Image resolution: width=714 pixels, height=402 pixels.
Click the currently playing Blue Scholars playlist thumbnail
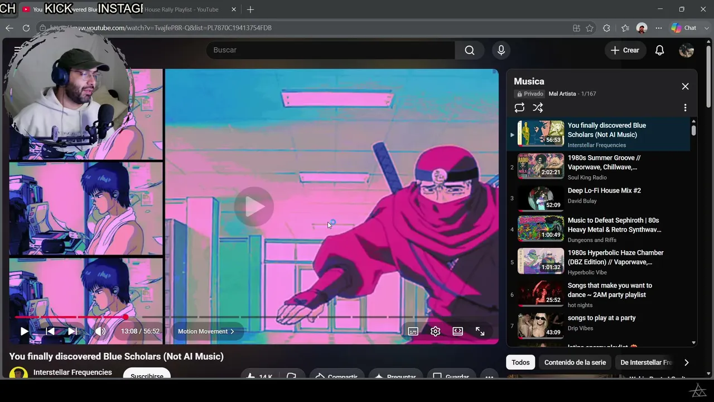[541, 133]
